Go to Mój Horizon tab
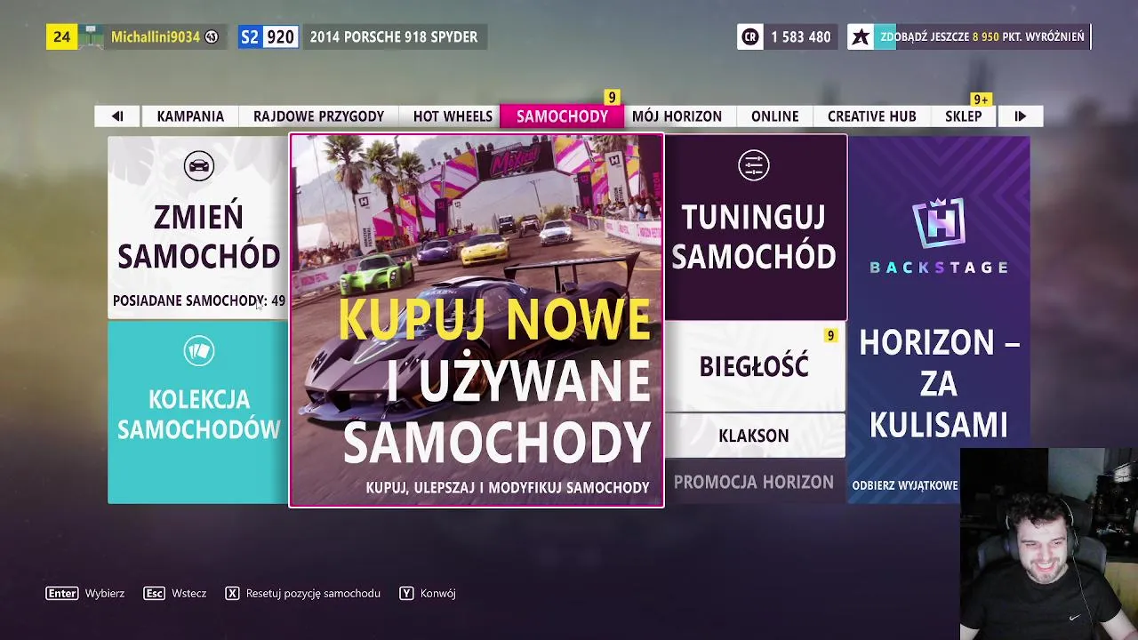1138x640 pixels. 677,116
